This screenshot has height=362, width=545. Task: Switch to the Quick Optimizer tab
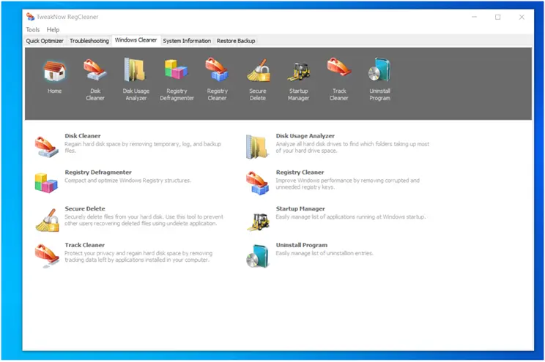45,41
